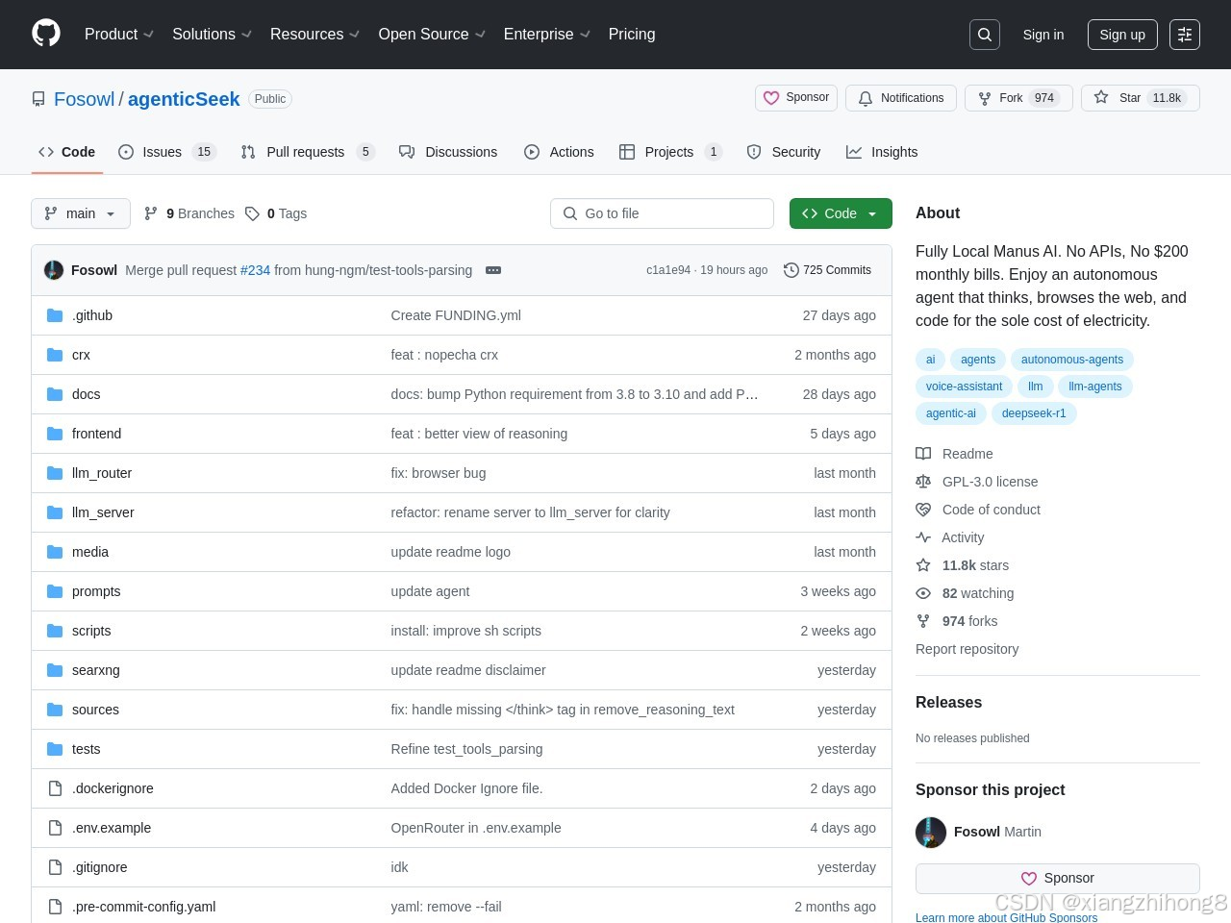Switch to the Code tab
This screenshot has width=1231, height=923.
[67, 152]
